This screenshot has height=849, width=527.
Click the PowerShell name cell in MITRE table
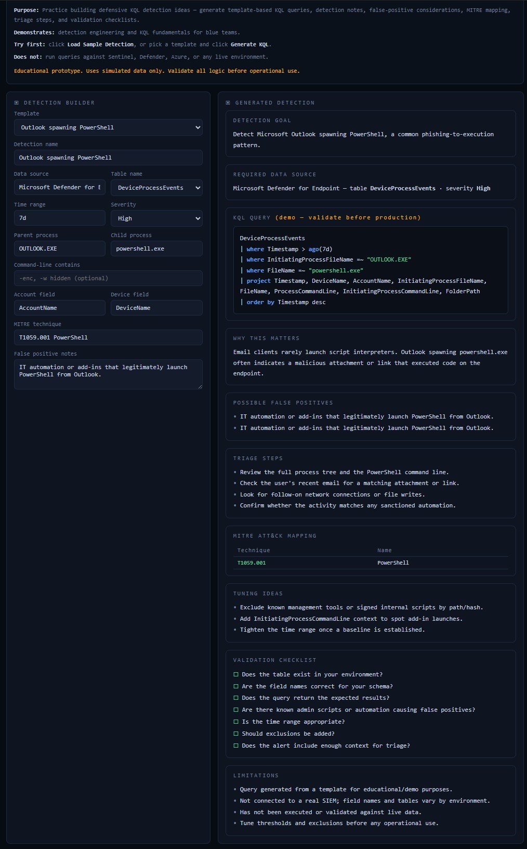[393, 563]
